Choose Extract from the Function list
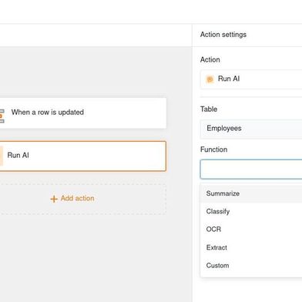Image resolution: width=302 pixels, height=302 pixels. click(251, 247)
